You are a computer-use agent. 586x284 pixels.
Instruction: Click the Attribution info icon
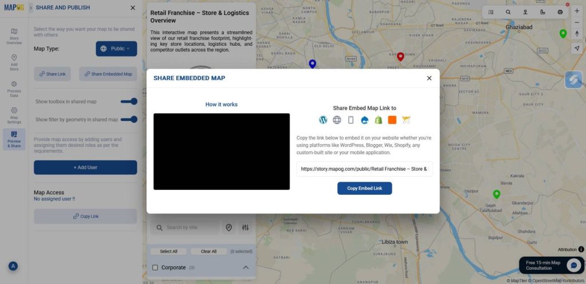pyautogui.click(x=581, y=249)
